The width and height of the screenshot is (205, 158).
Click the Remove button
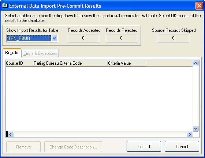pos(23,147)
